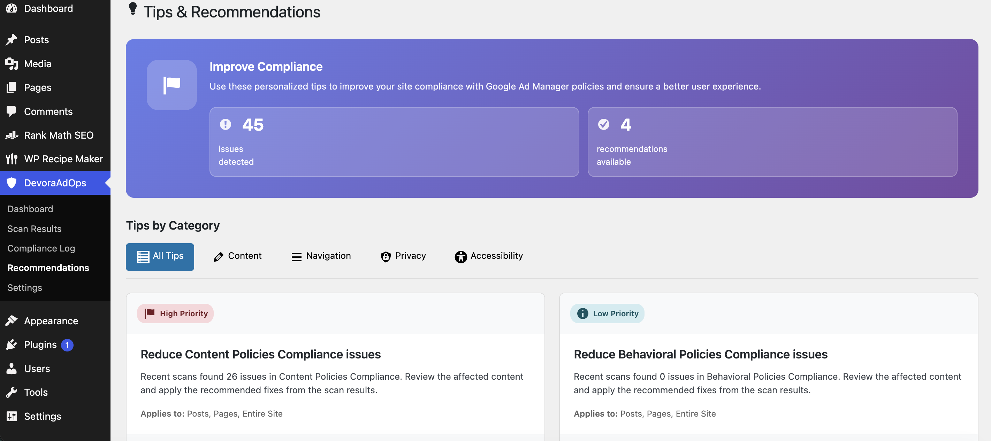Image resolution: width=991 pixels, height=441 pixels.
Task: Click the white flag icon tile in banner
Action: [171, 85]
